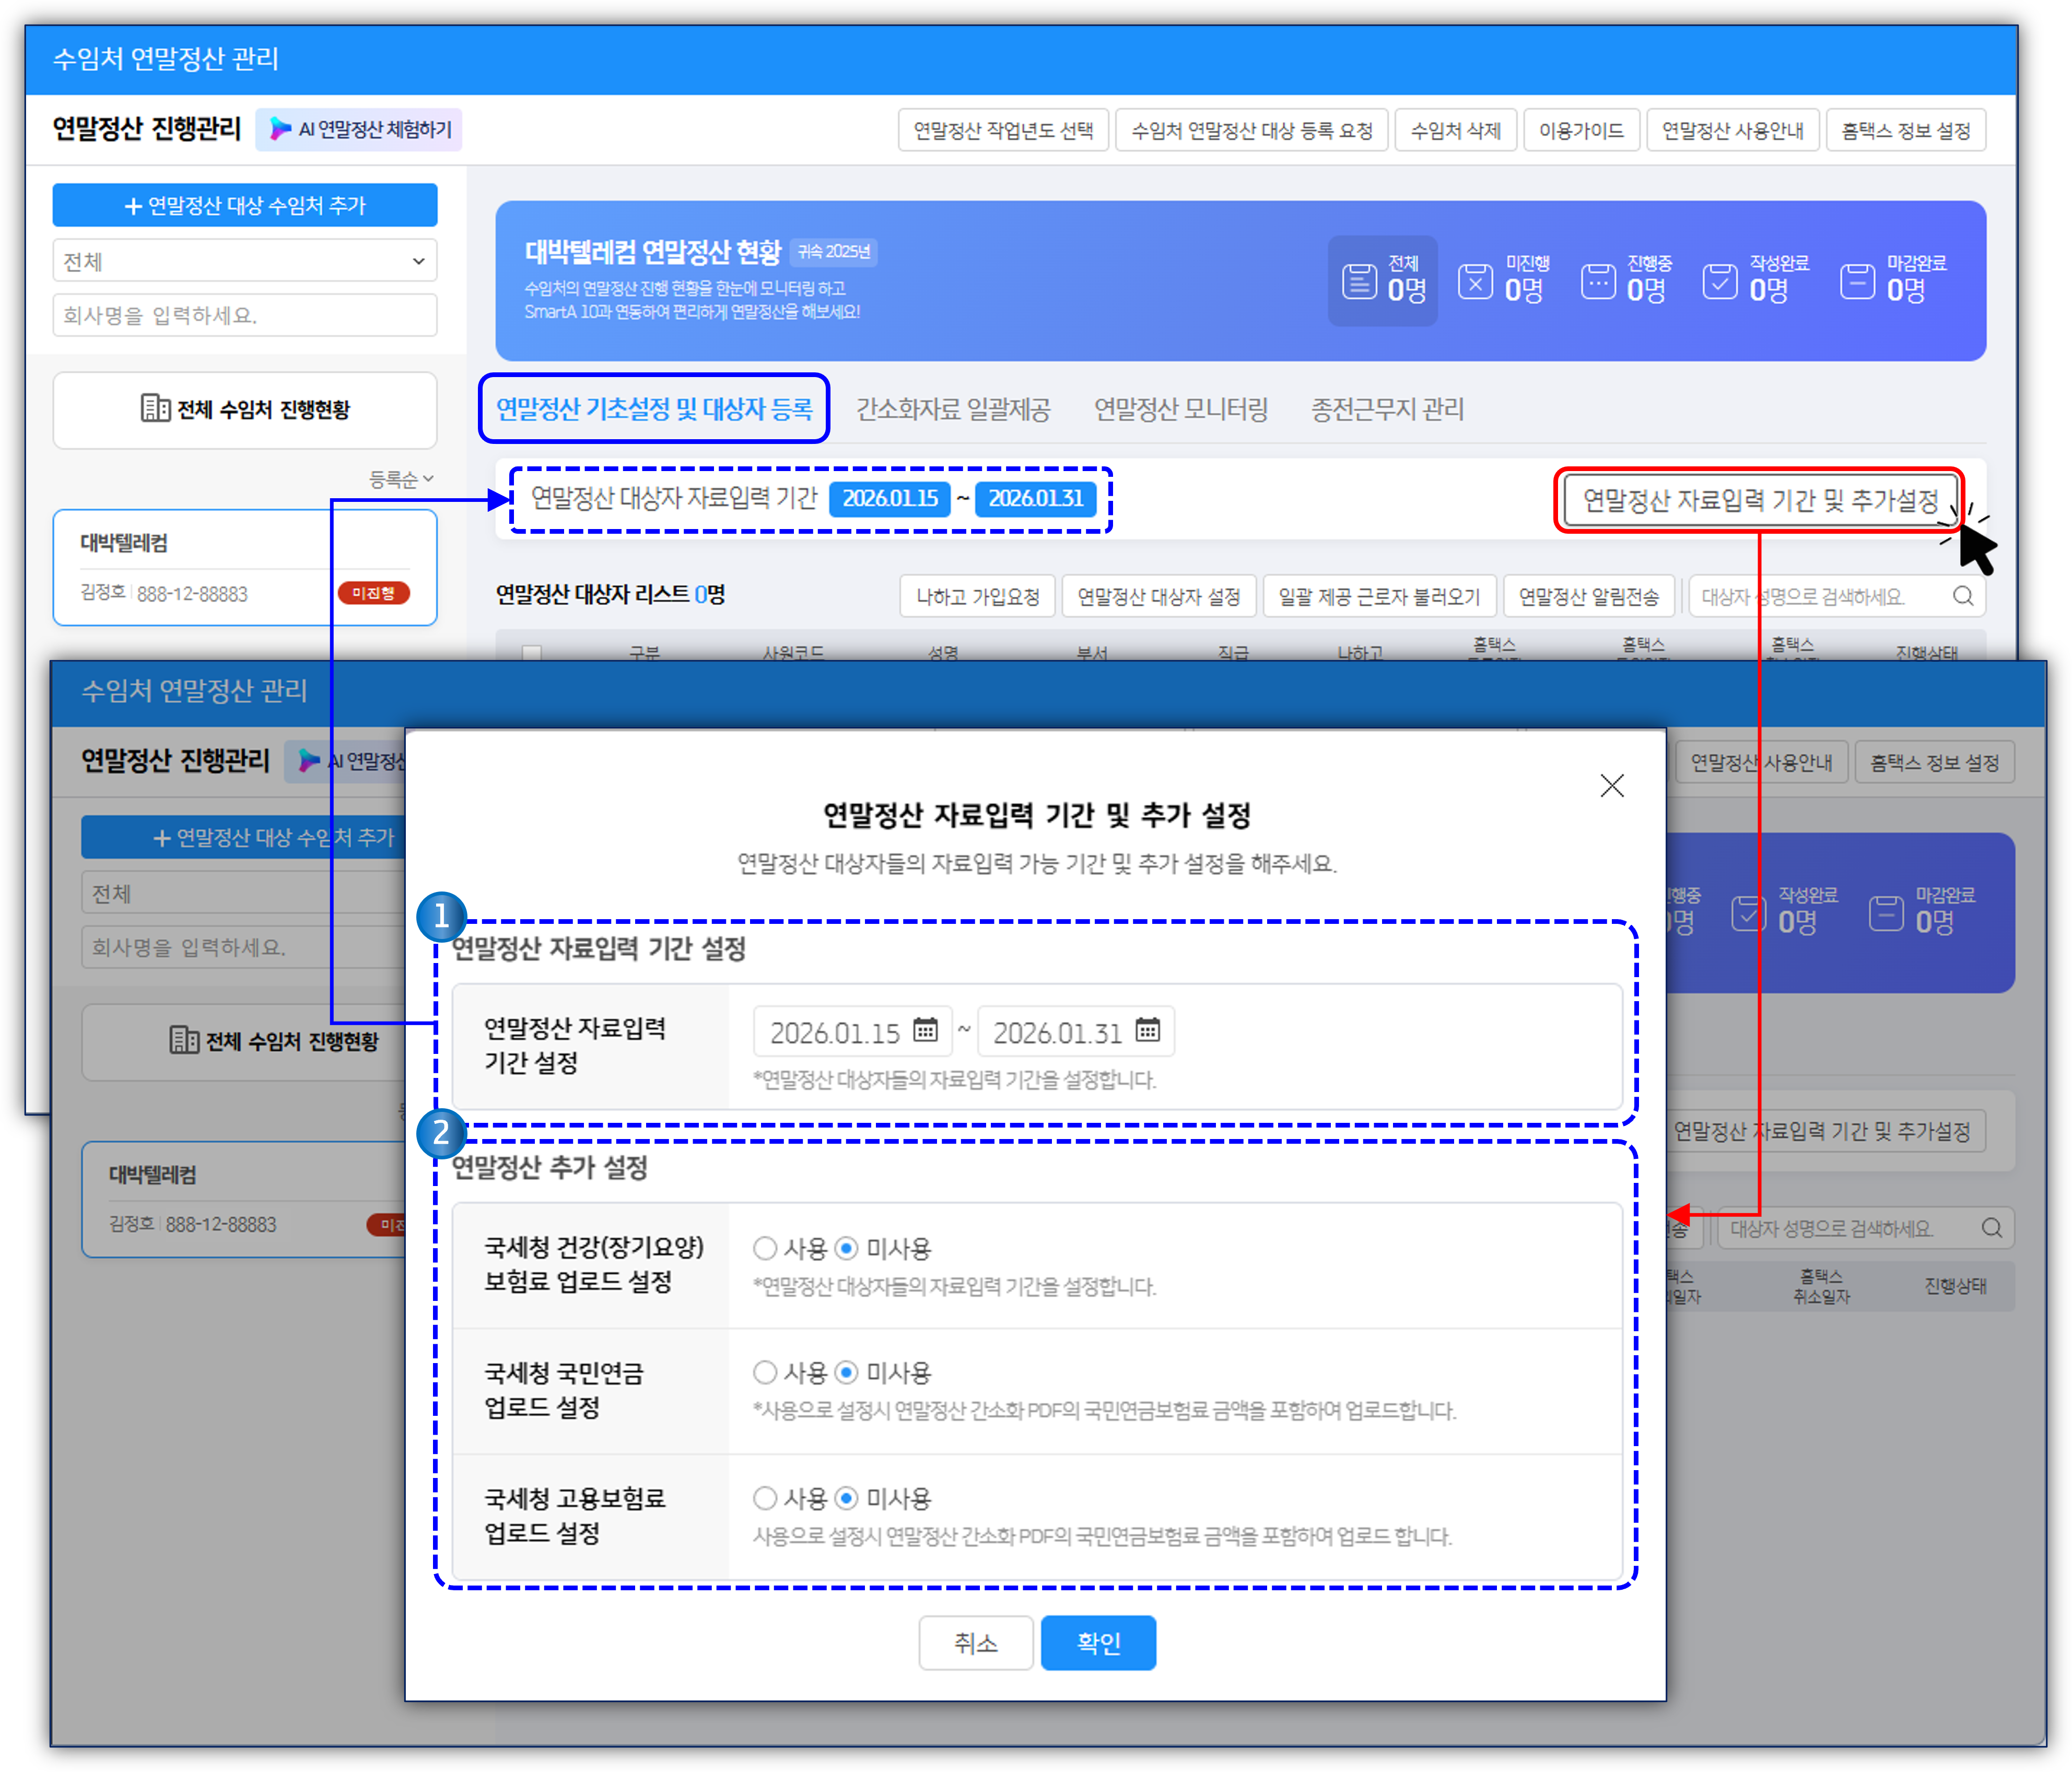Click the 확인 button in the dialog
Screen dimensions: 2072x1772
(1098, 1642)
